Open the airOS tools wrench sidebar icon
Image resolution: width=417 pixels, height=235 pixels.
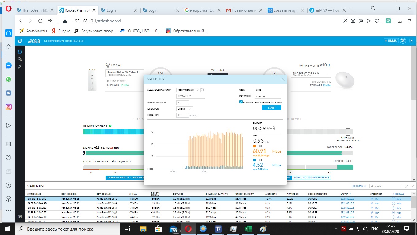click(20, 66)
